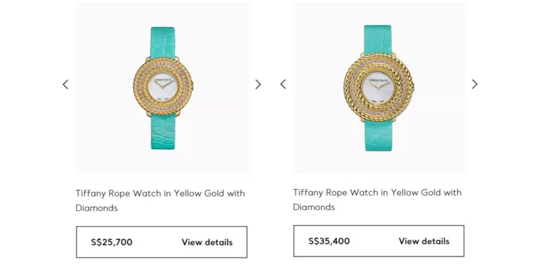Show next image of the S$35,400 watch
Image resolution: width=541 pixels, height=270 pixels.
475,84
